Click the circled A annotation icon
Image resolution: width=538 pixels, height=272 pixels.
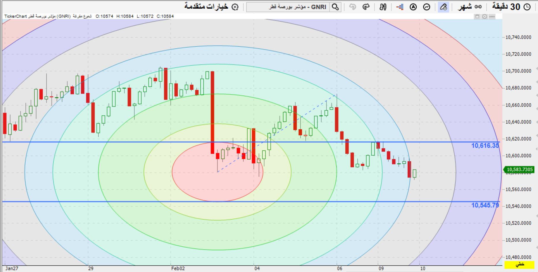[413, 7]
